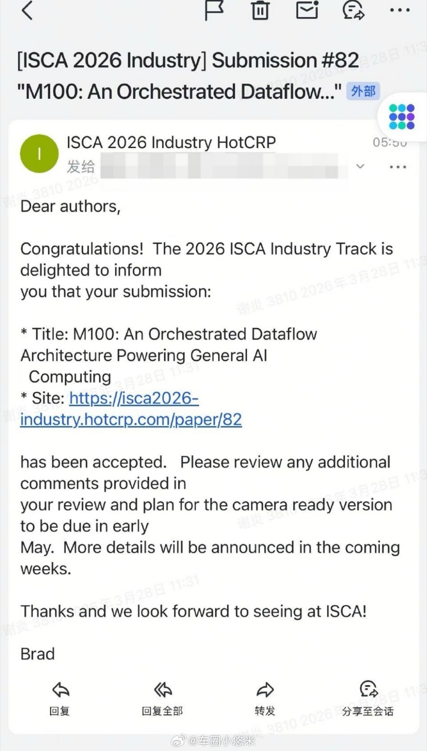
Task: Delete the email with the trash icon
Action: [259, 11]
